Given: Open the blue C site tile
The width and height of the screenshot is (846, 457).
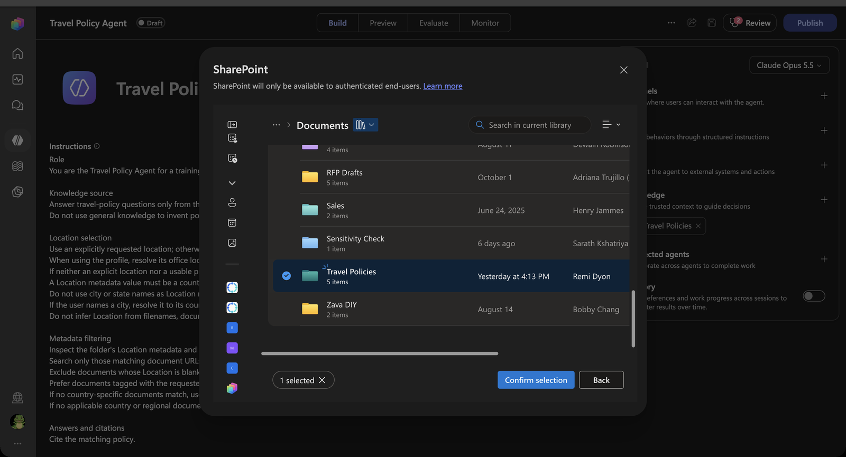Looking at the screenshot, I should [232, 368].
